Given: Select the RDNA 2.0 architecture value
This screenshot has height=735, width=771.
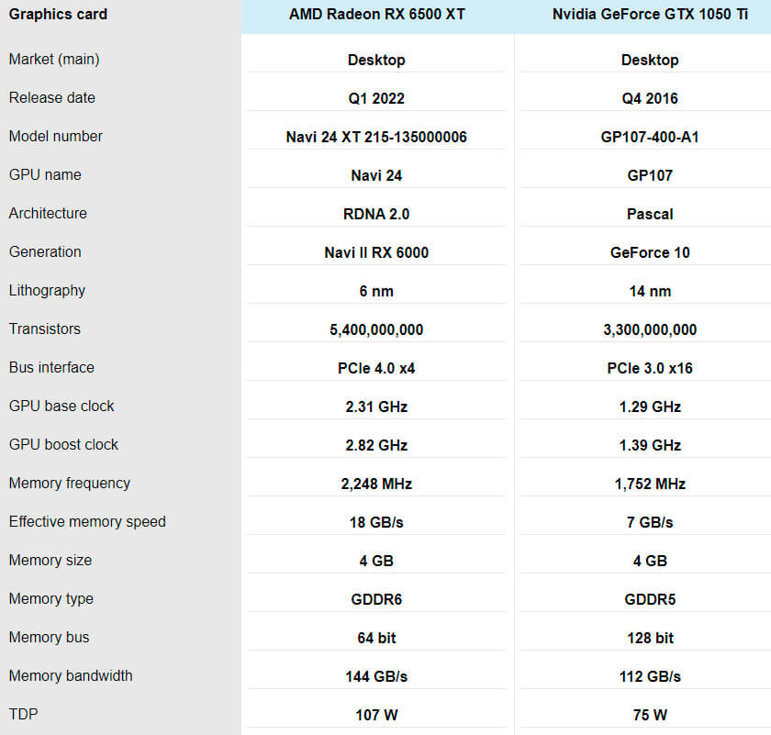Looking at the screenshot, I should coord(376,214).
